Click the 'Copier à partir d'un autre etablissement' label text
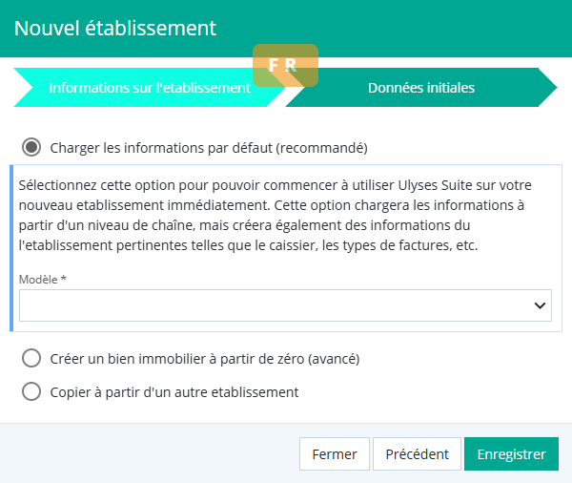572x483 pixels. click(174, 391)
